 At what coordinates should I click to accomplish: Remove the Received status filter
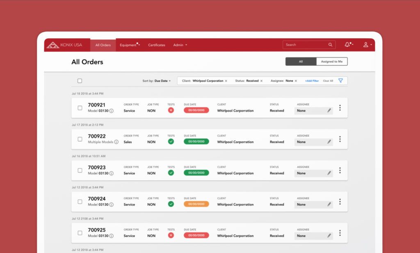tap(261, 81)
